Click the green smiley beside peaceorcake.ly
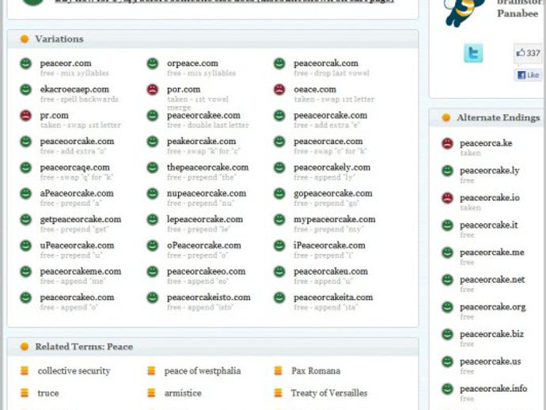 [x=447, y=171]
